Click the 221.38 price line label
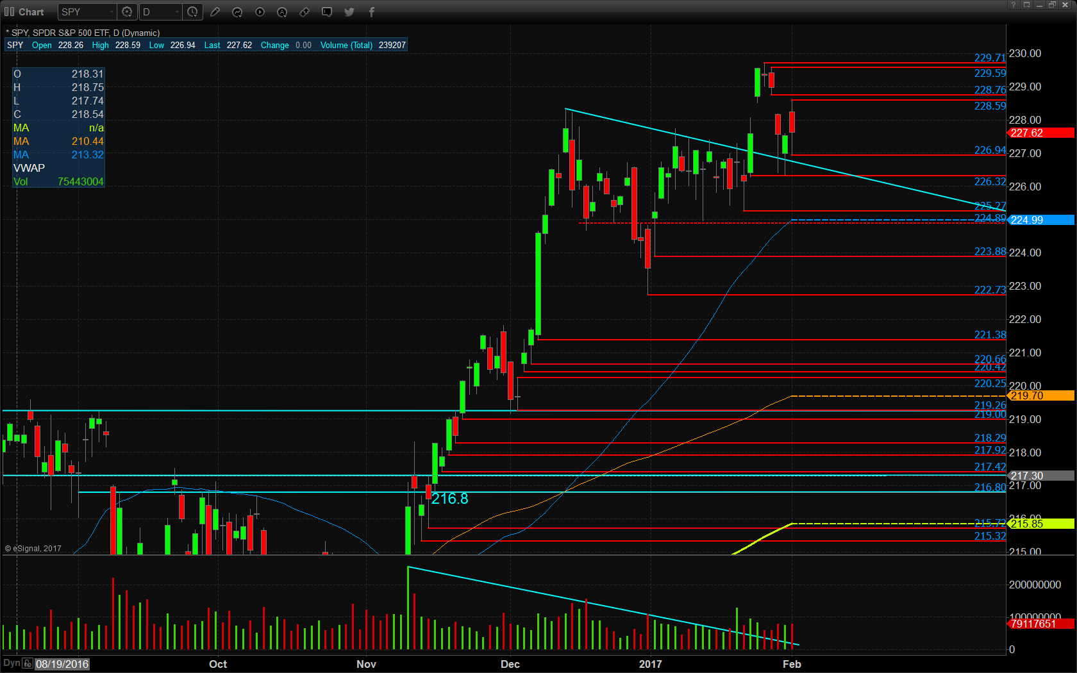The image size is (1077, 673). (x=990, y=335)
